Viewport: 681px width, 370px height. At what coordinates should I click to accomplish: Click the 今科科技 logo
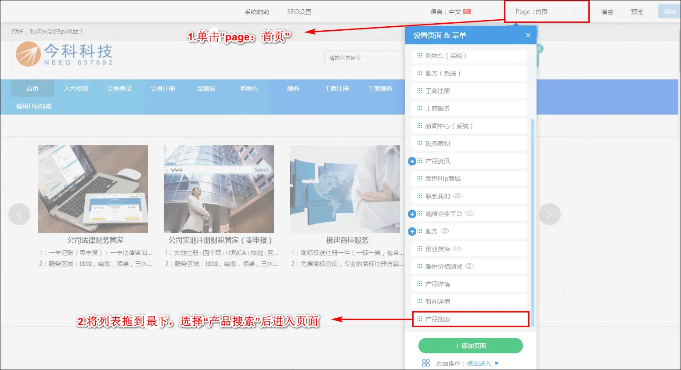point(64,54)
